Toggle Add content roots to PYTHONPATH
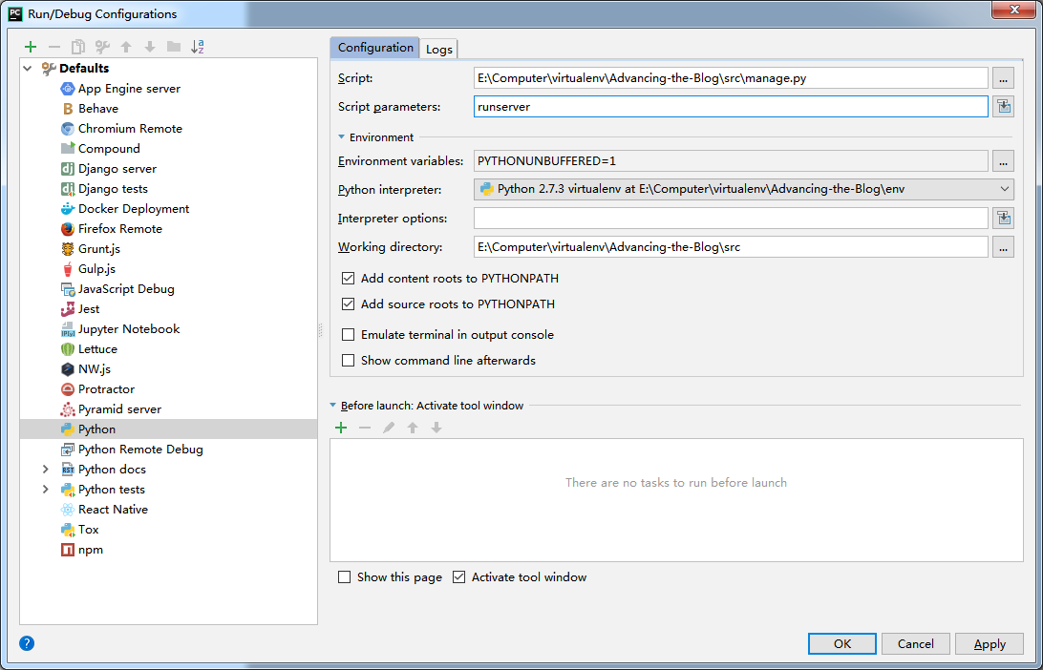Image resolution: width=1043 pixels, height=670 pixels. pyautogui.click(x=348, y=279)
